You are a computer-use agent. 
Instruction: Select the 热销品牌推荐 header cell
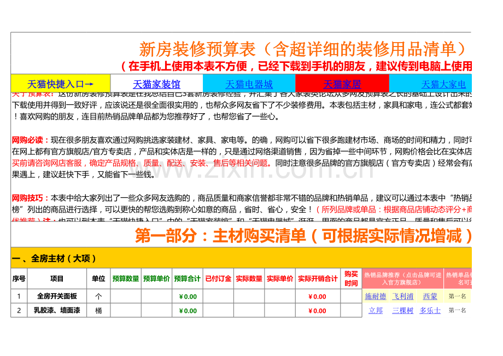402,279
